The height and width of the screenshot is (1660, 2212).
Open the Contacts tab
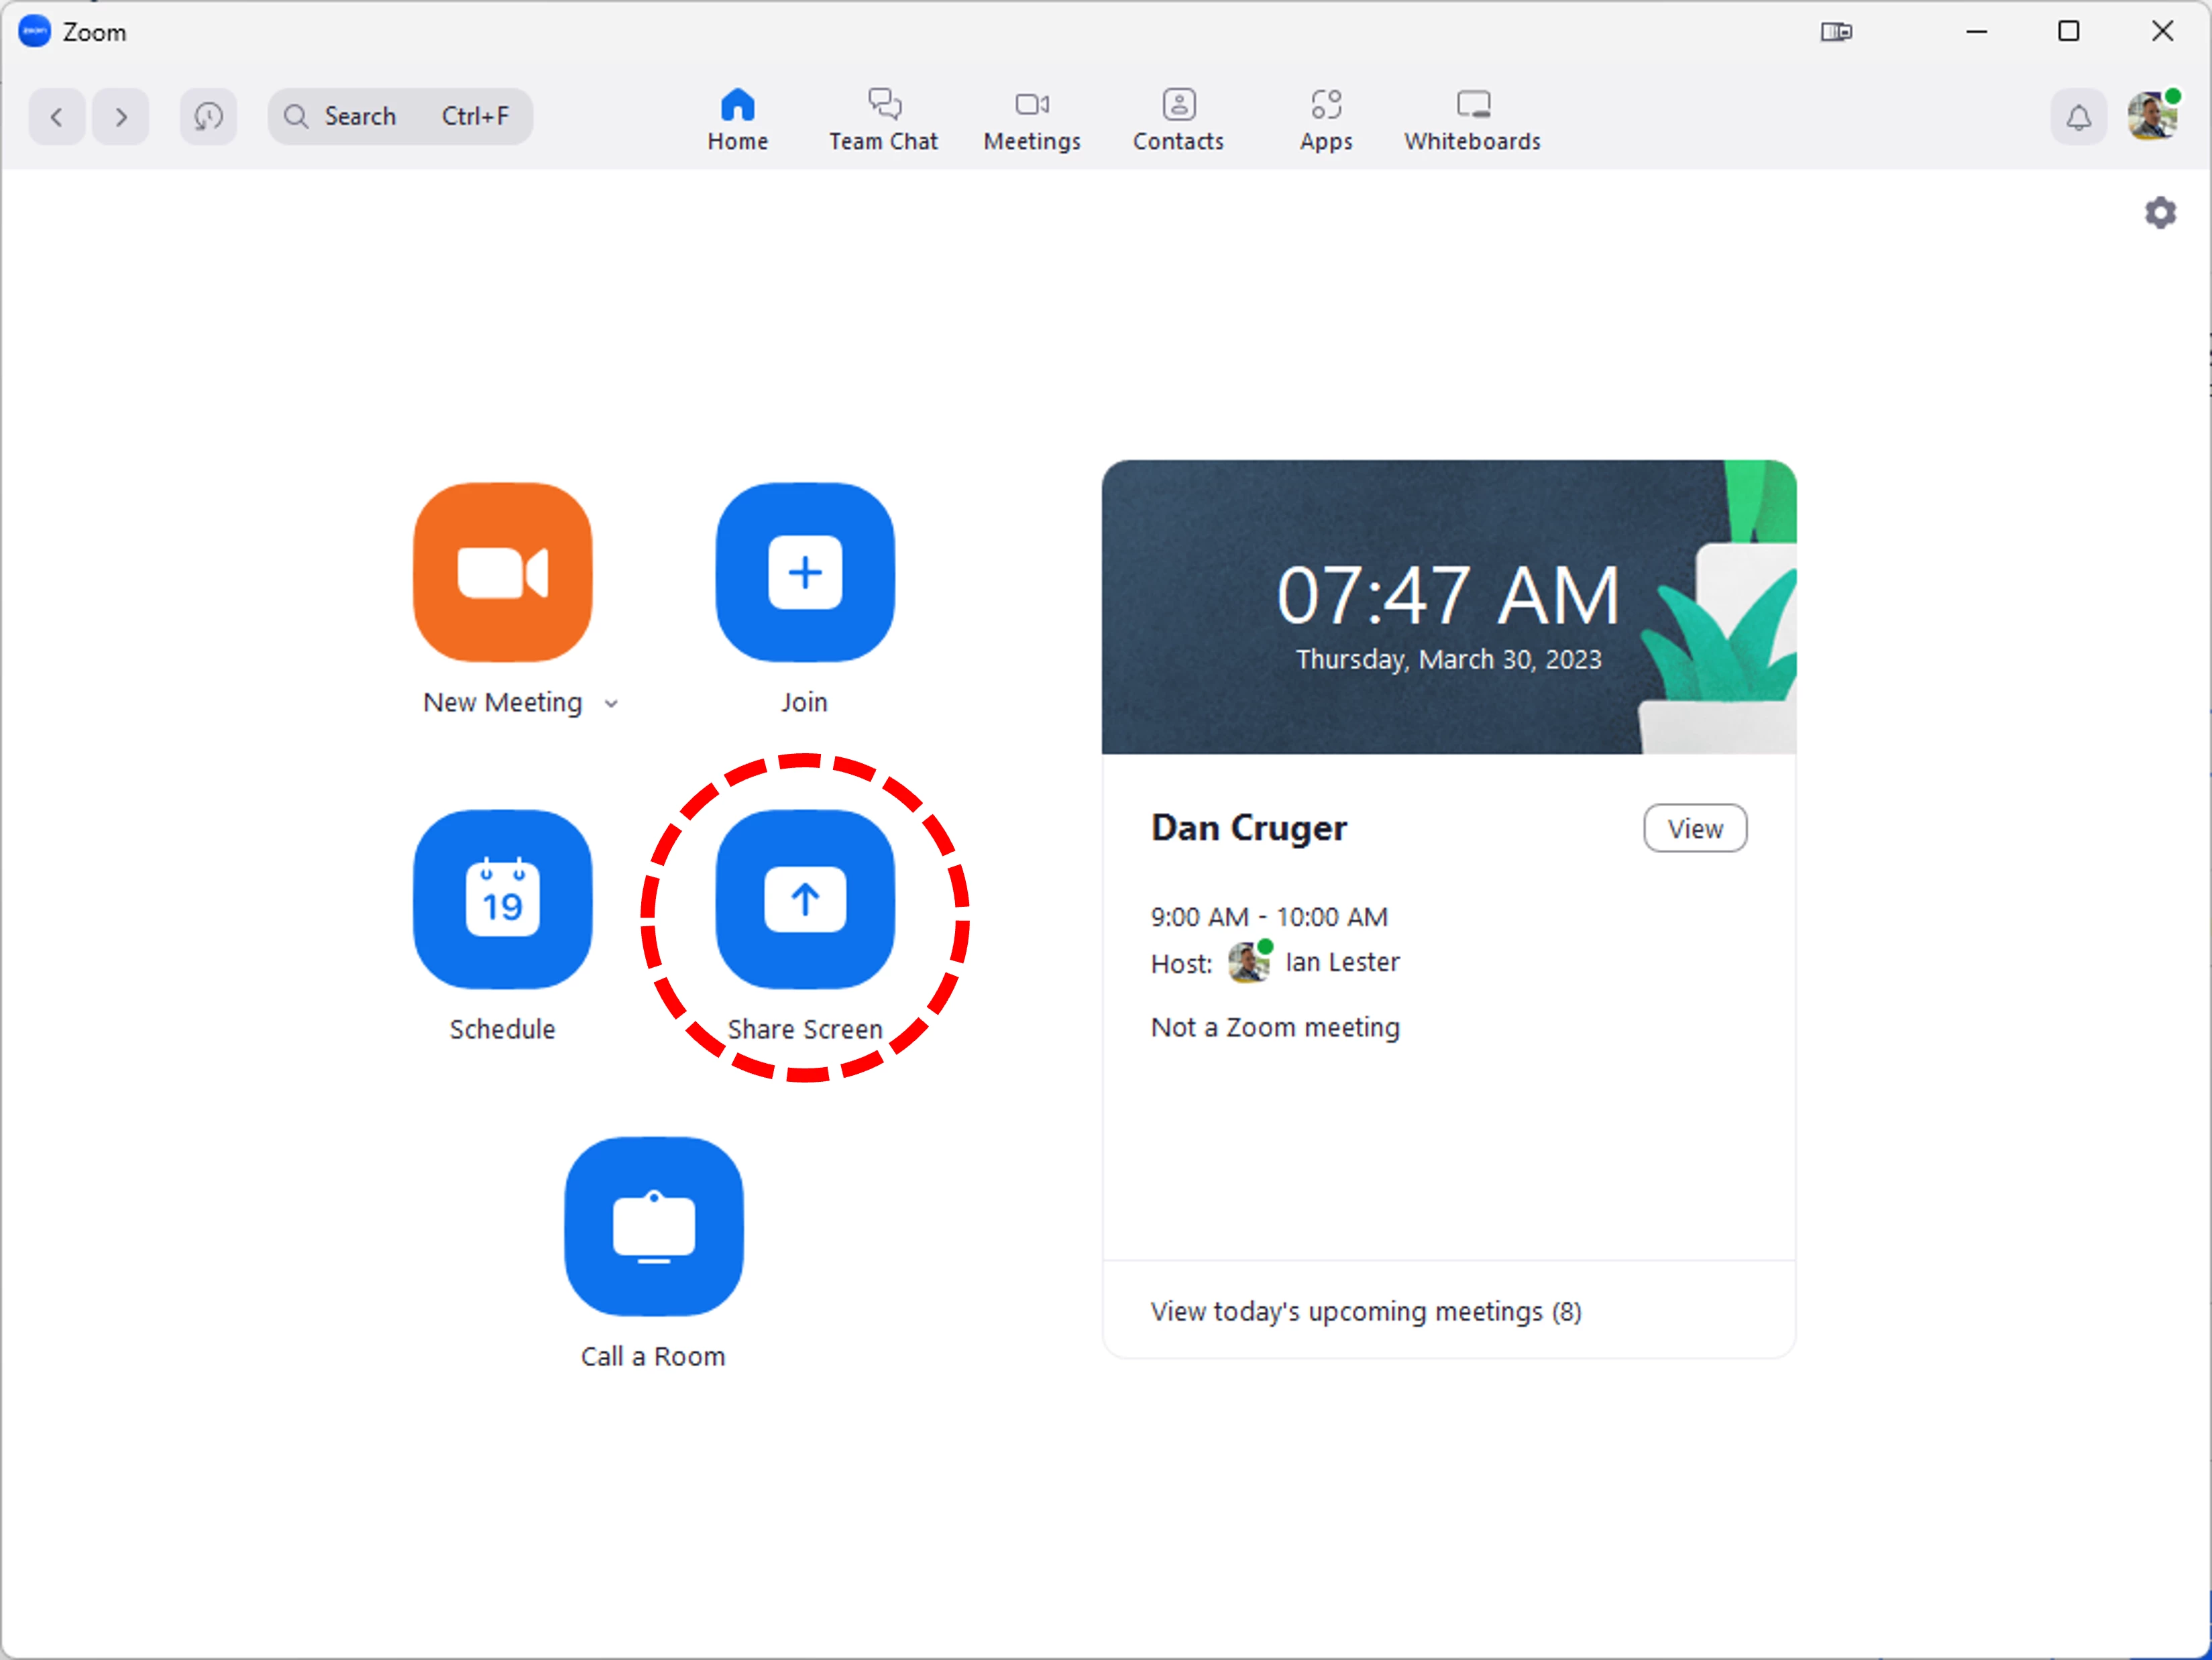coord(1178,119)
